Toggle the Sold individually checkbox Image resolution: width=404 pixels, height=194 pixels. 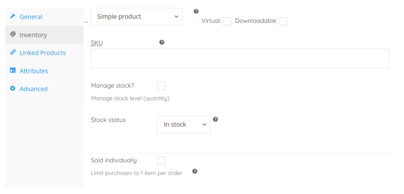point(161,160)
